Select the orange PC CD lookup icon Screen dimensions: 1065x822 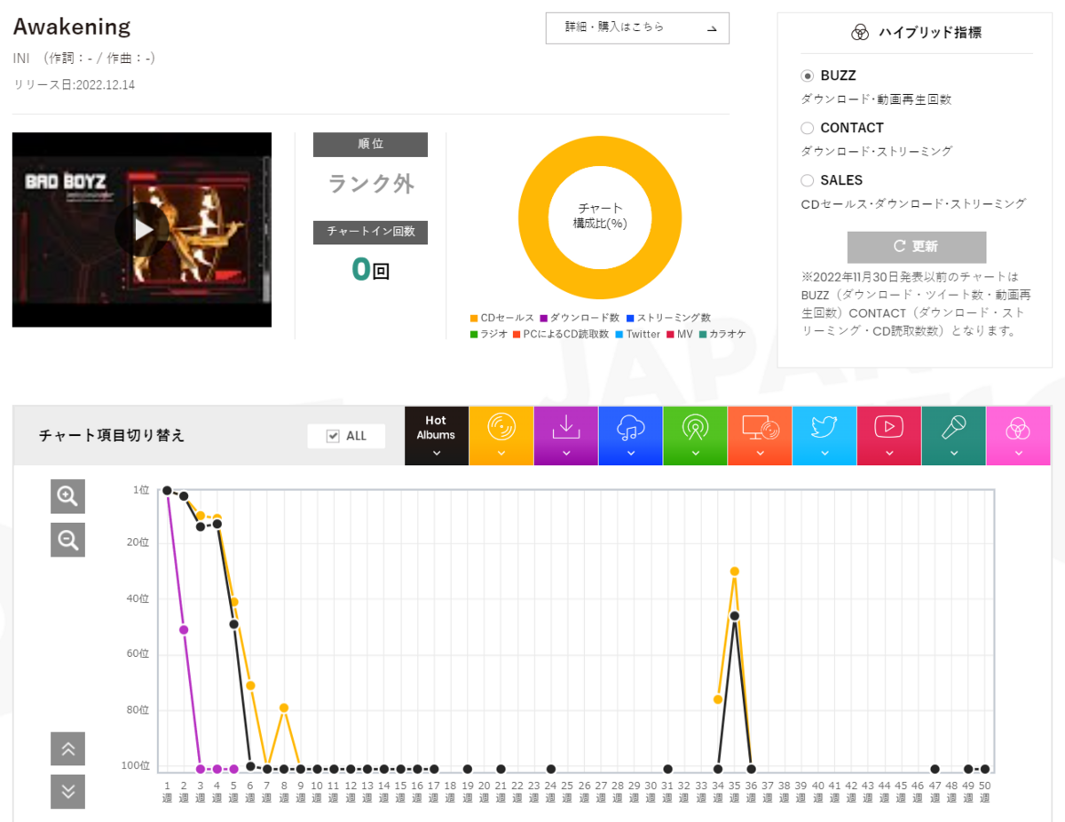coord(760,436)
